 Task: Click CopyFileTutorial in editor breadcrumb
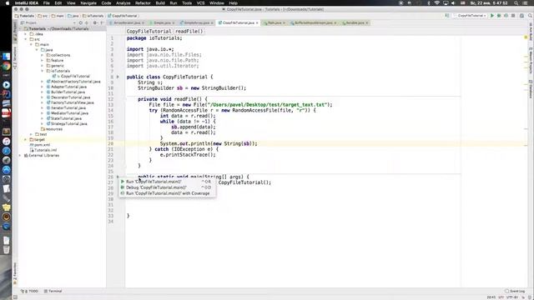[x=149, y=32]
